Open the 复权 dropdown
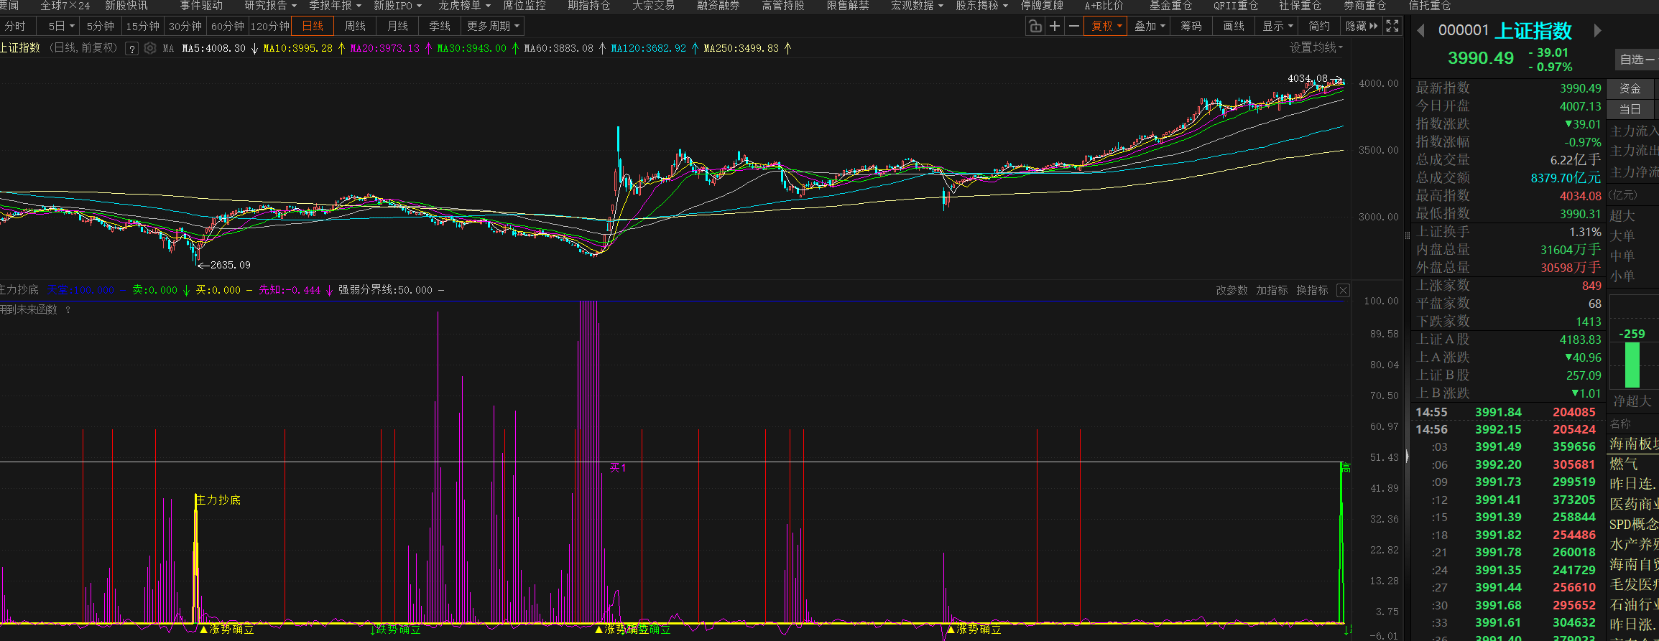Viewport: 1659px width, 641px height. coord(1106,27)
